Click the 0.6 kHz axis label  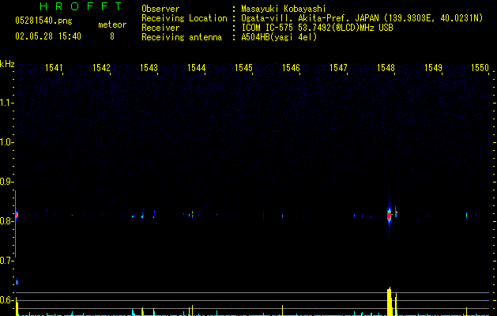point(6,300)
